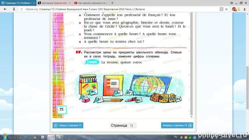Open a new tab with plus button
Screen dimensions: 249x140
112,3
